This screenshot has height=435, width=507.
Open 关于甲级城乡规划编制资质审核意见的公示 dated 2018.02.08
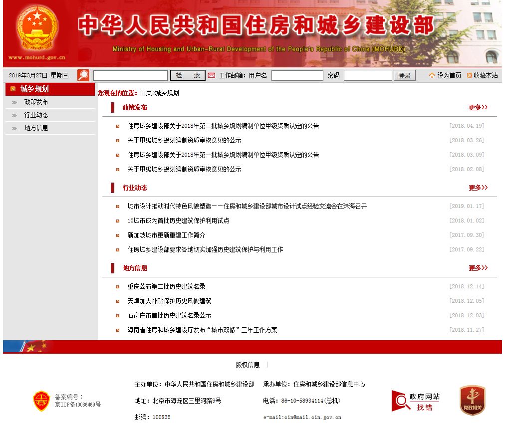click(184, 169)
